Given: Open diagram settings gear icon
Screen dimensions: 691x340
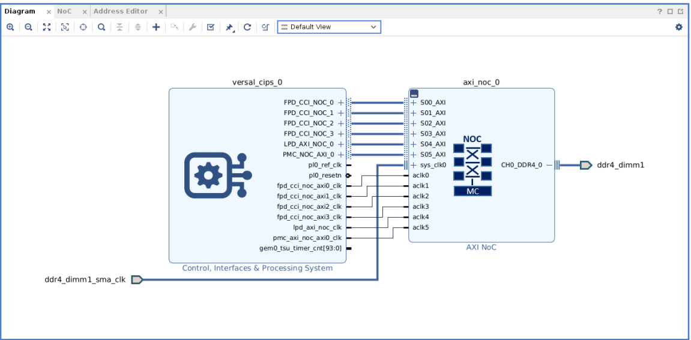Looking at the screenshot, I should pyautogui.click(x=679, y=27).
